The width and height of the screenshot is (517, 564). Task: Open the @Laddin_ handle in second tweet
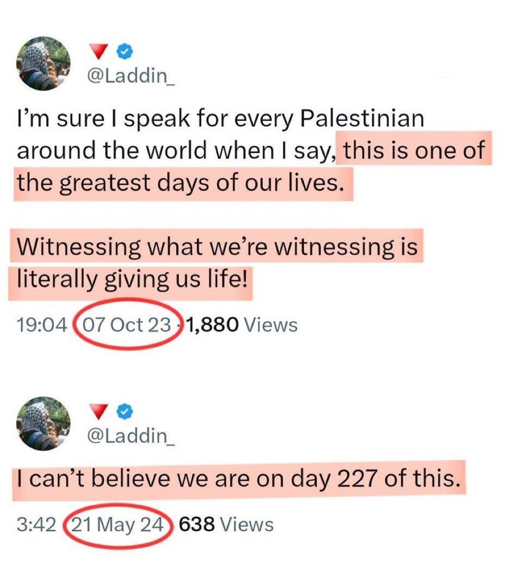[131, 435]
